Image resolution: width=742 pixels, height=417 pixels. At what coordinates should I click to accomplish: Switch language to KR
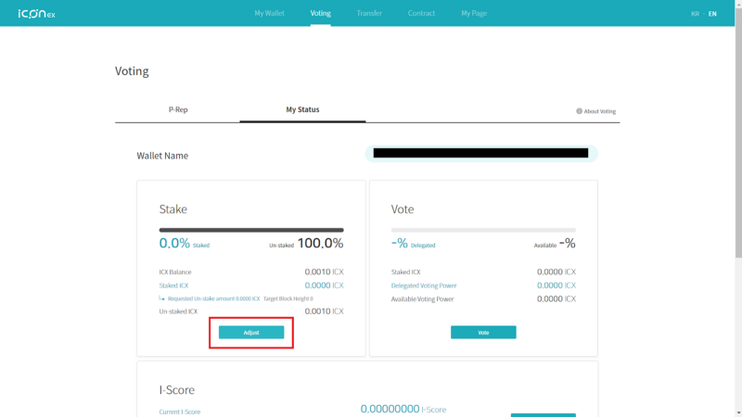(695, 14)
